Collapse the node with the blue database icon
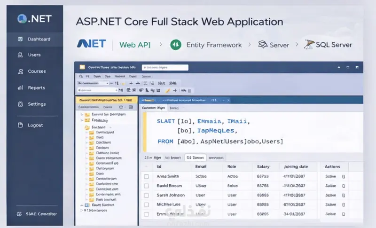Image resolution: width=376 pixels, height=228 pixels. pyautogui.click(x=82, y=205)
